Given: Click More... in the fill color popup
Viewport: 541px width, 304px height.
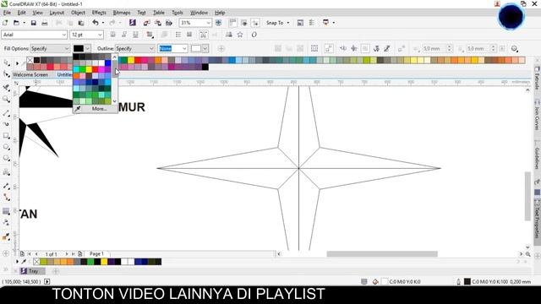Looking at the screenshot, I should [100, 109].
